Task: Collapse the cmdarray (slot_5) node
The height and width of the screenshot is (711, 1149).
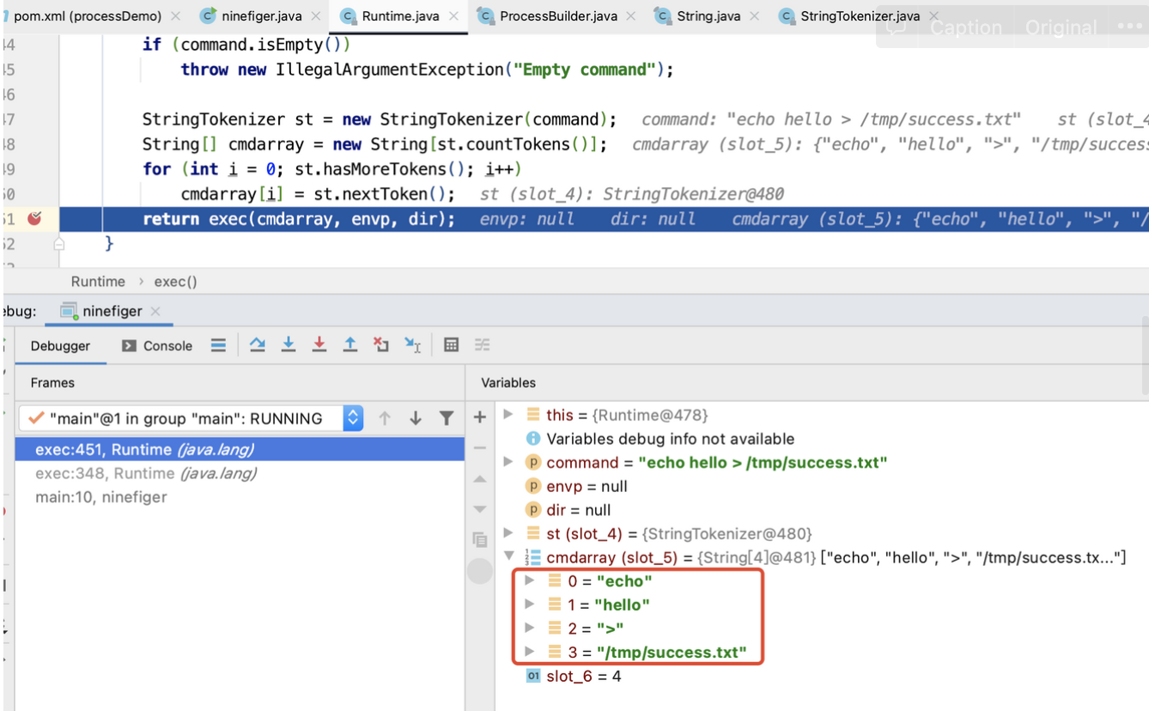Action: 508,556
